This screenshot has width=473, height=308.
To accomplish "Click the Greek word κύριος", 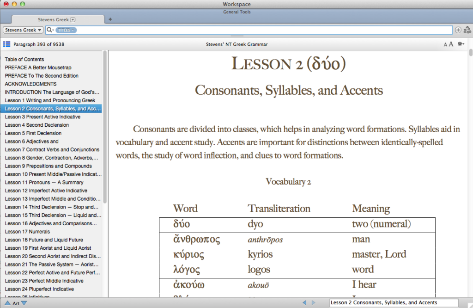I will [x=188, y=254].
